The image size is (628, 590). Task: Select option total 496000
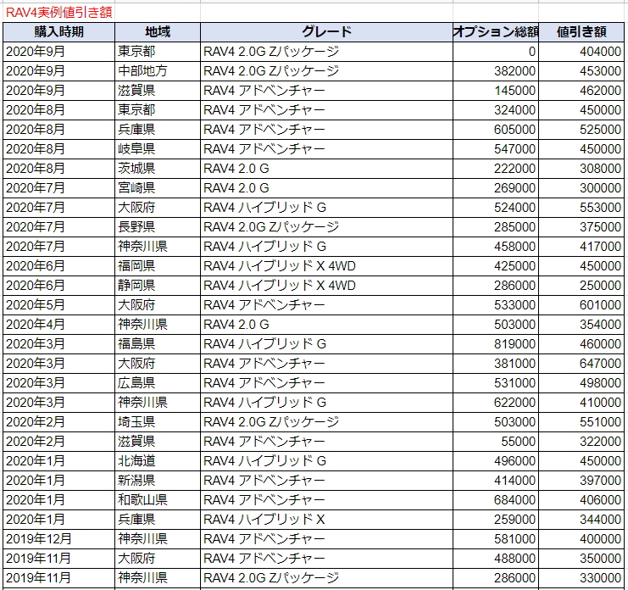click(496, 461)
